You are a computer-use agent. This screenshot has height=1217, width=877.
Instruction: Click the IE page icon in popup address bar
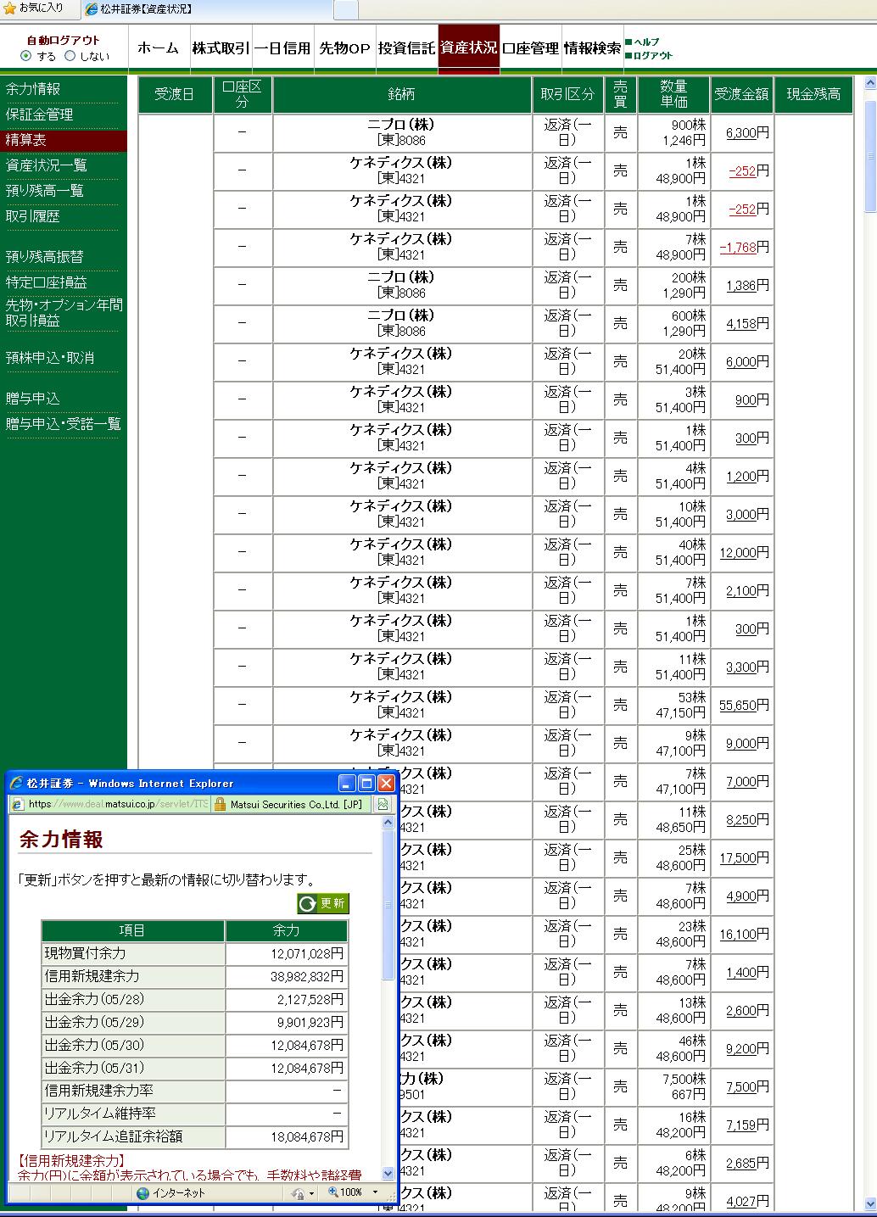[x=17, y=804]
